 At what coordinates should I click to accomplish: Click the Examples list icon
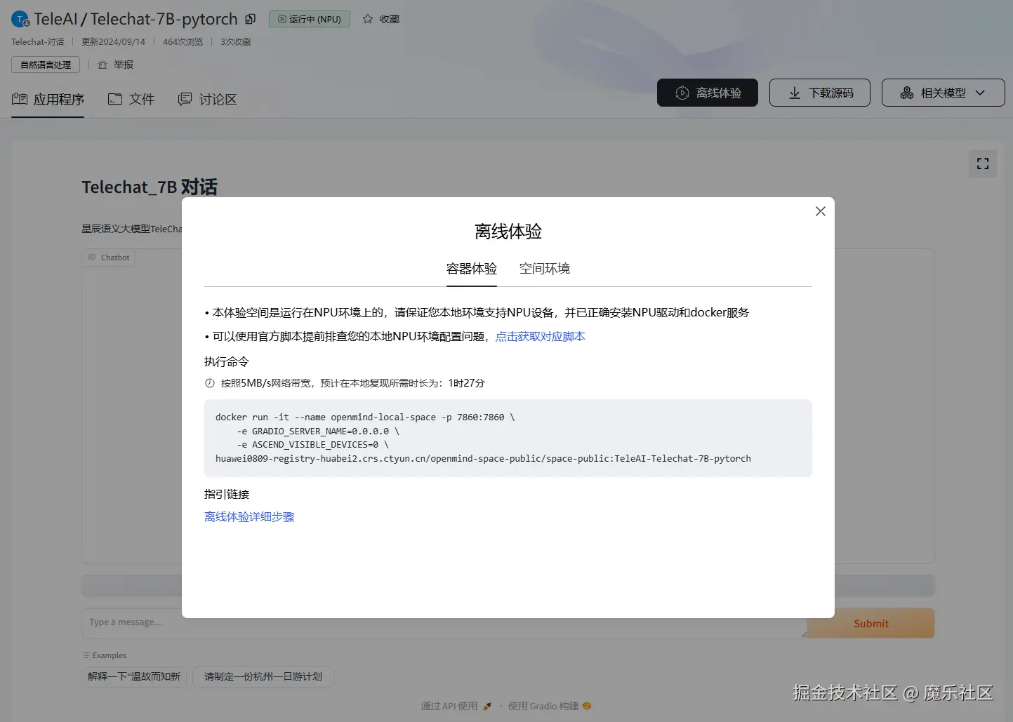pyautogui.click(x=86, y=655)
